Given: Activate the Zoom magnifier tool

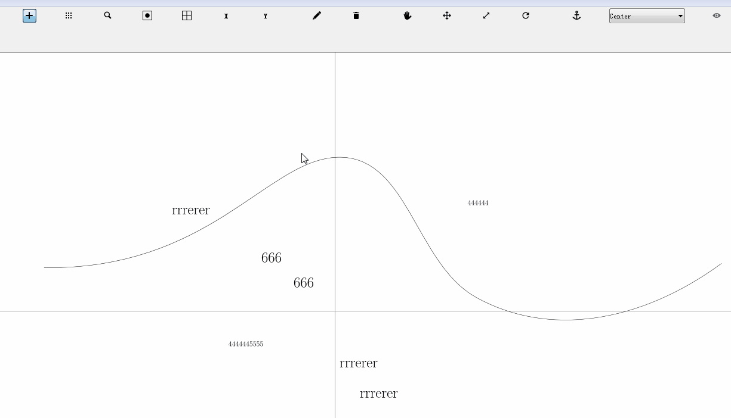Looking at the screenshot, I should point(107,15).
